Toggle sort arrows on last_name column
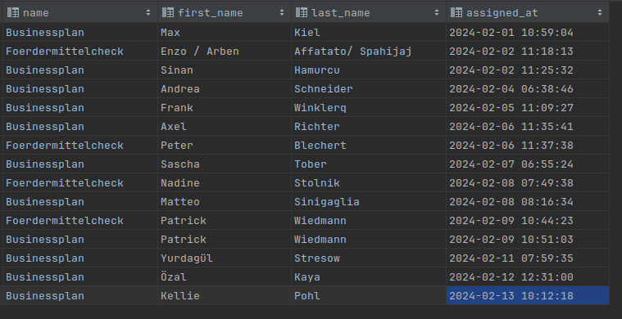622x319 pixels. click(437, 12)
